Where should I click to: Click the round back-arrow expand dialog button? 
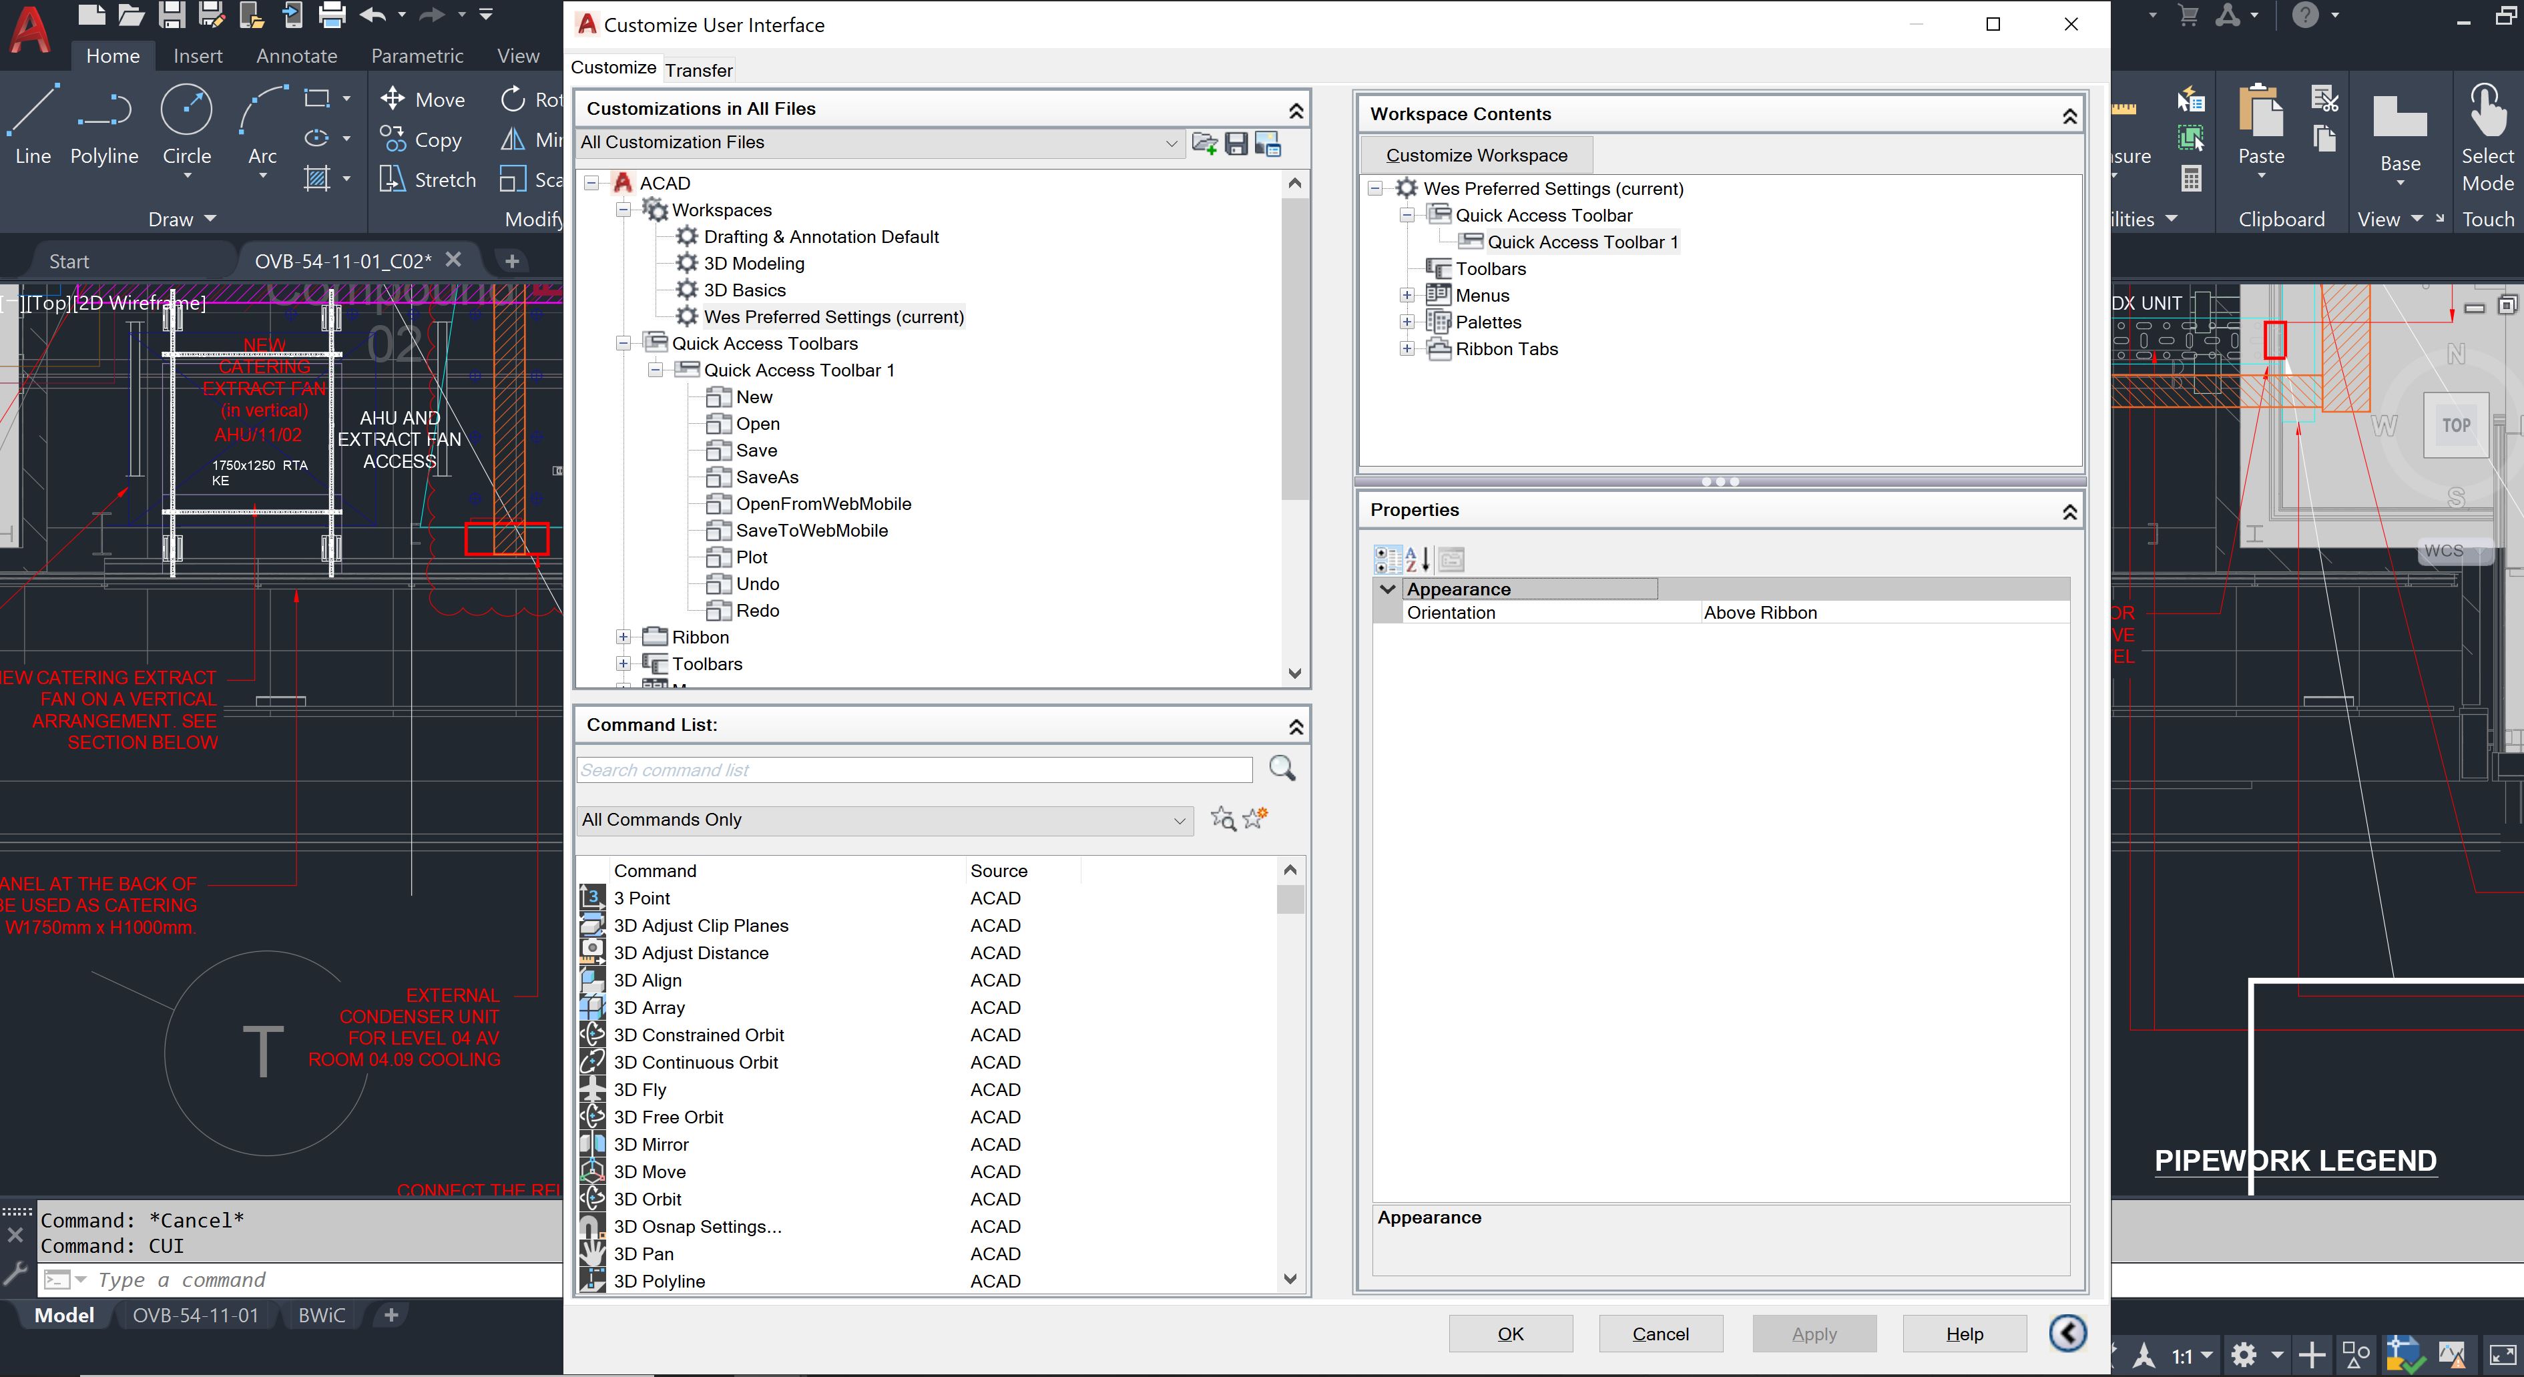click(x=2067, y=1333)
